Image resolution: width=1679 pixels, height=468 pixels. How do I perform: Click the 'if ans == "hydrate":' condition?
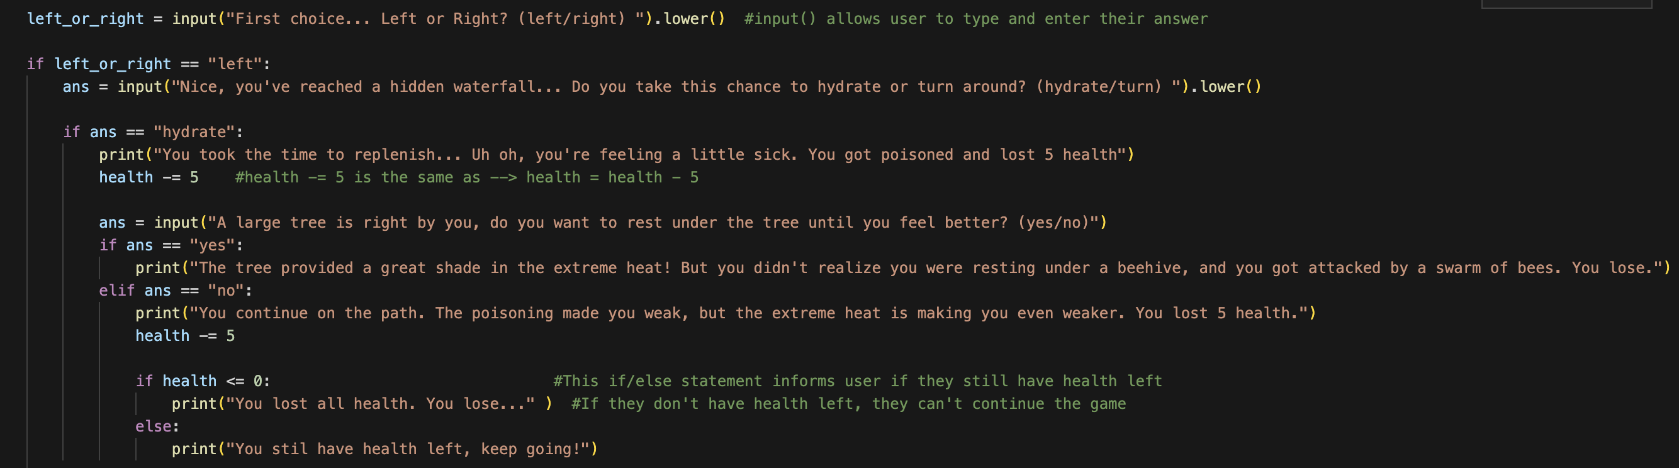153,131
